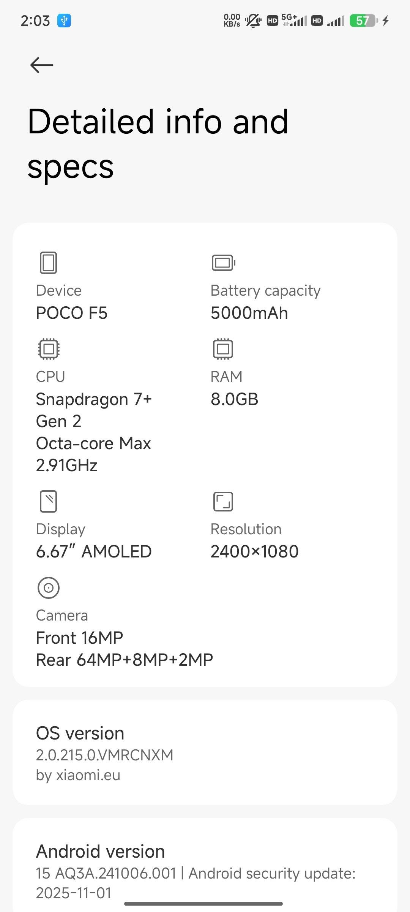Tap the muted vibrate status icon
This screenshot has width=410, height=912.
(253, 21)
